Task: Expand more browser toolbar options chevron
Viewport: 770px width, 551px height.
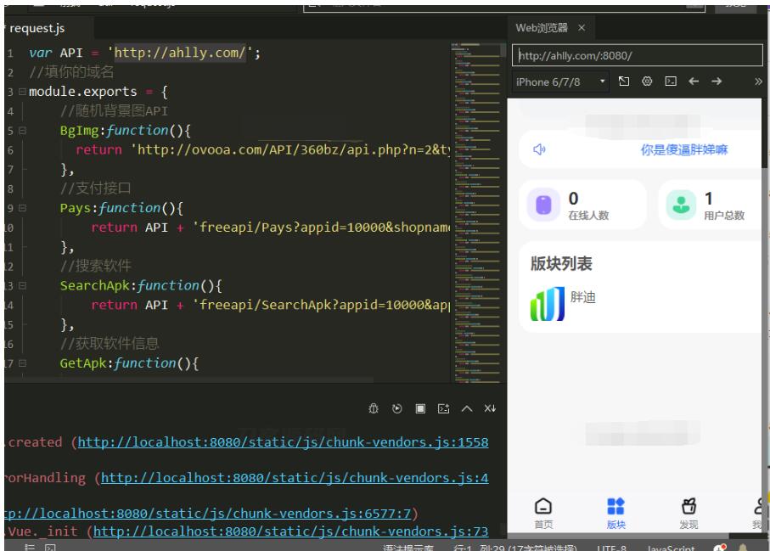Action: [x=758, y=82]
